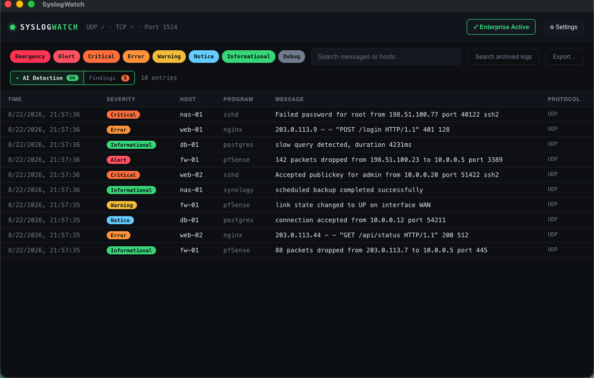
Task: Click the Informational badge on synology row
Action: coord(131,190)
